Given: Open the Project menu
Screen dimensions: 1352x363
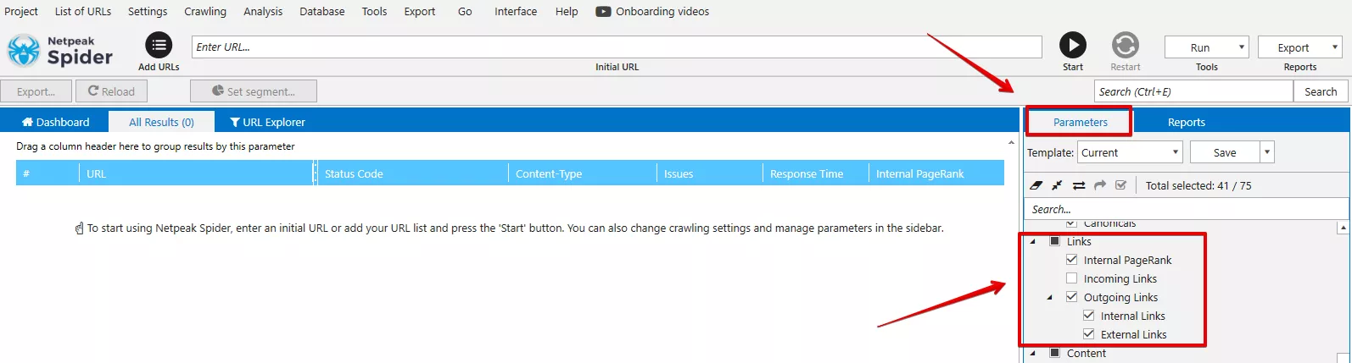Looking at the screenshot, I should click(21, 11).
